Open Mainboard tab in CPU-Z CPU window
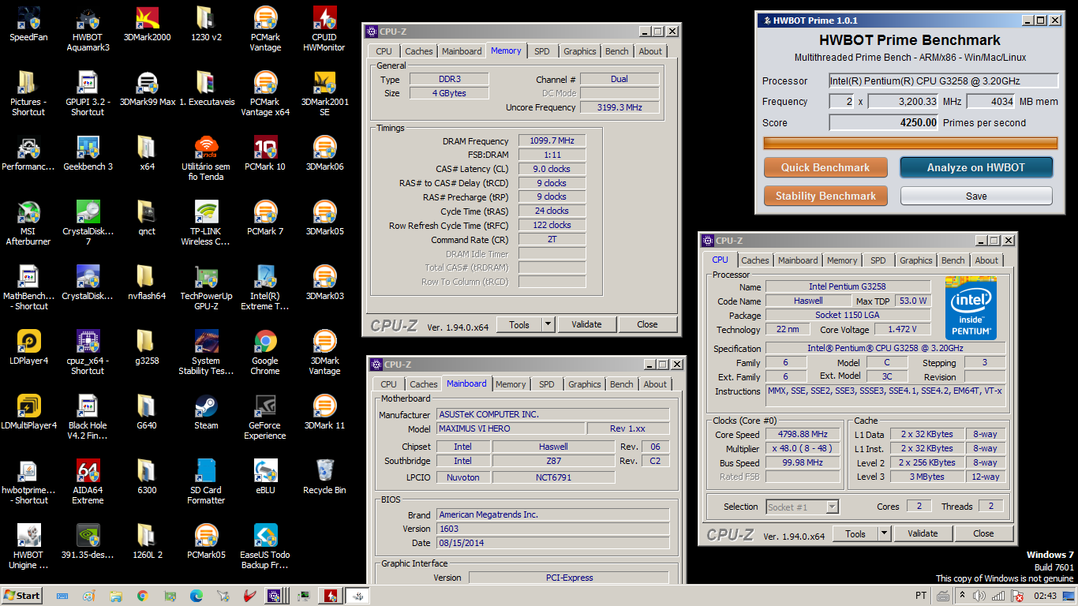The image size is (1078, 606). pyautogui.click(x=798, y=260)
